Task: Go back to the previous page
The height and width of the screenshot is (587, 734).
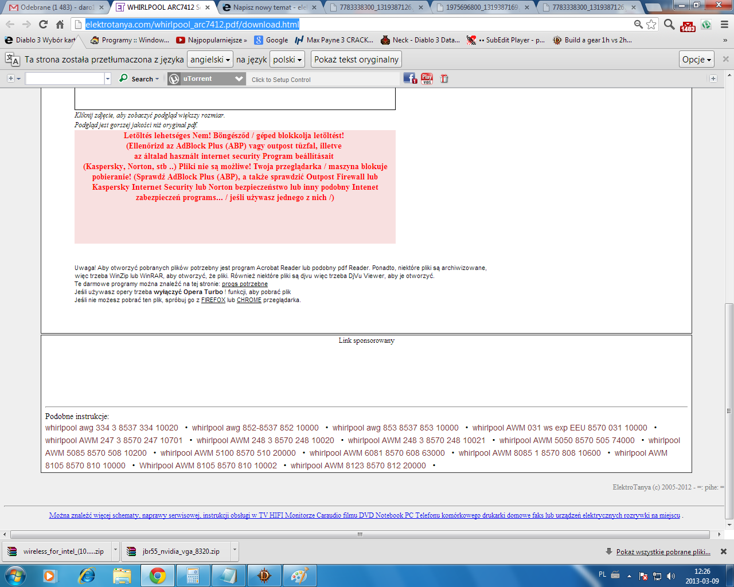Action: 10,25
